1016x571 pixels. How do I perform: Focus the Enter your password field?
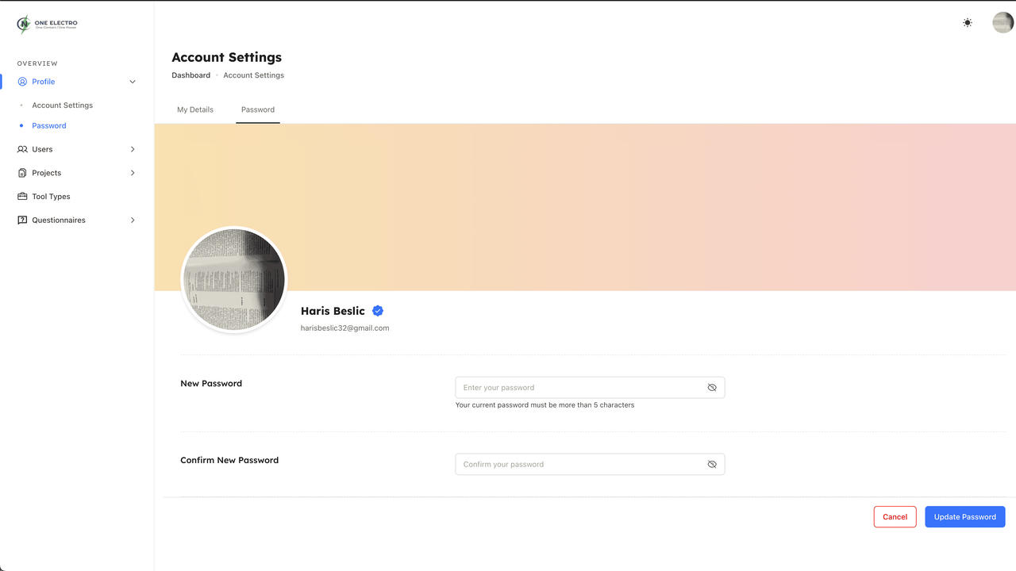coord(579,388)
